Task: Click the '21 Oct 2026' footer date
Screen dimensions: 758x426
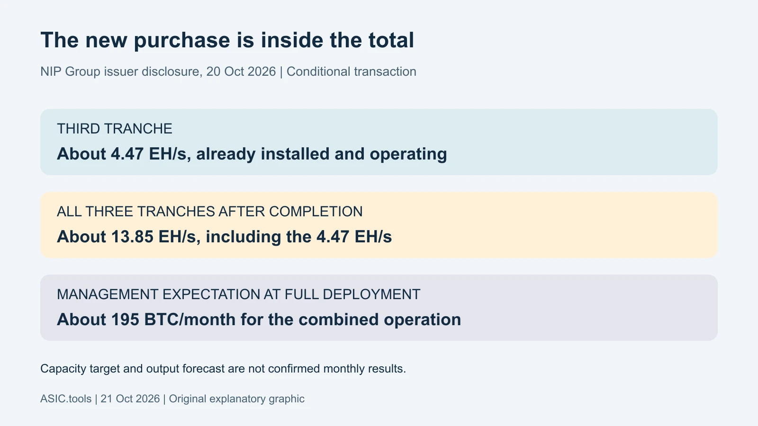Action: [130, 399]
